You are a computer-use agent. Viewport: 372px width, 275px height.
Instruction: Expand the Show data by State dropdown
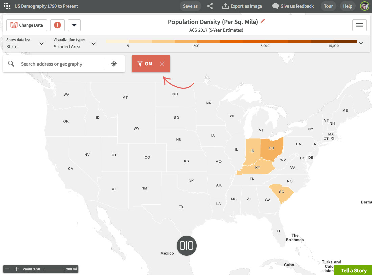[25, 44]
